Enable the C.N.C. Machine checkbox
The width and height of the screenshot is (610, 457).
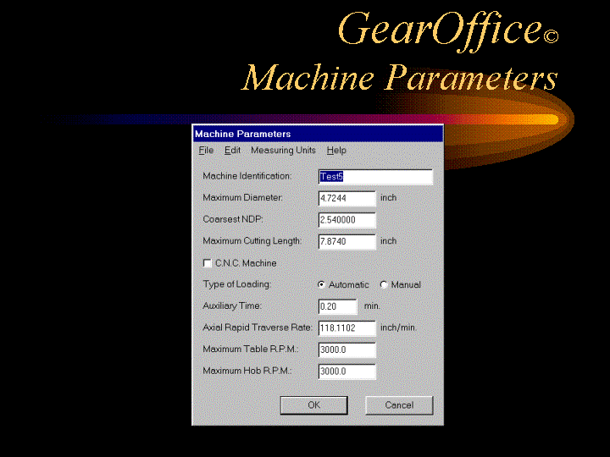(208, 263)
